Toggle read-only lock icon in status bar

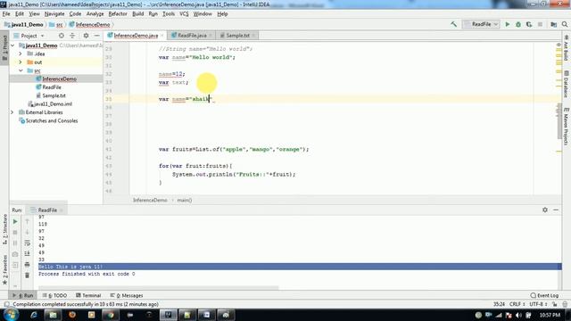coord(554,304)
